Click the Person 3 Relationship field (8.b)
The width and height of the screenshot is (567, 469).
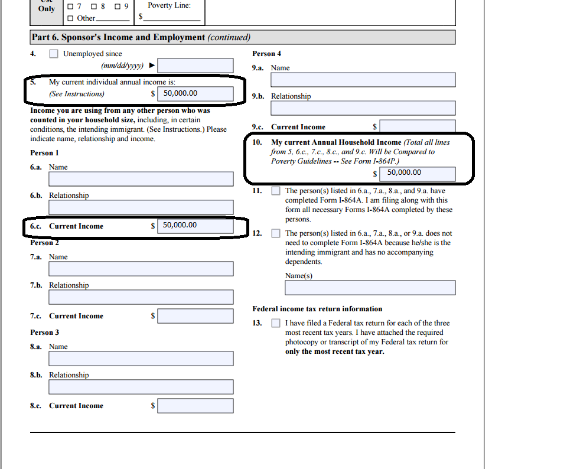(x=141, y=387)
